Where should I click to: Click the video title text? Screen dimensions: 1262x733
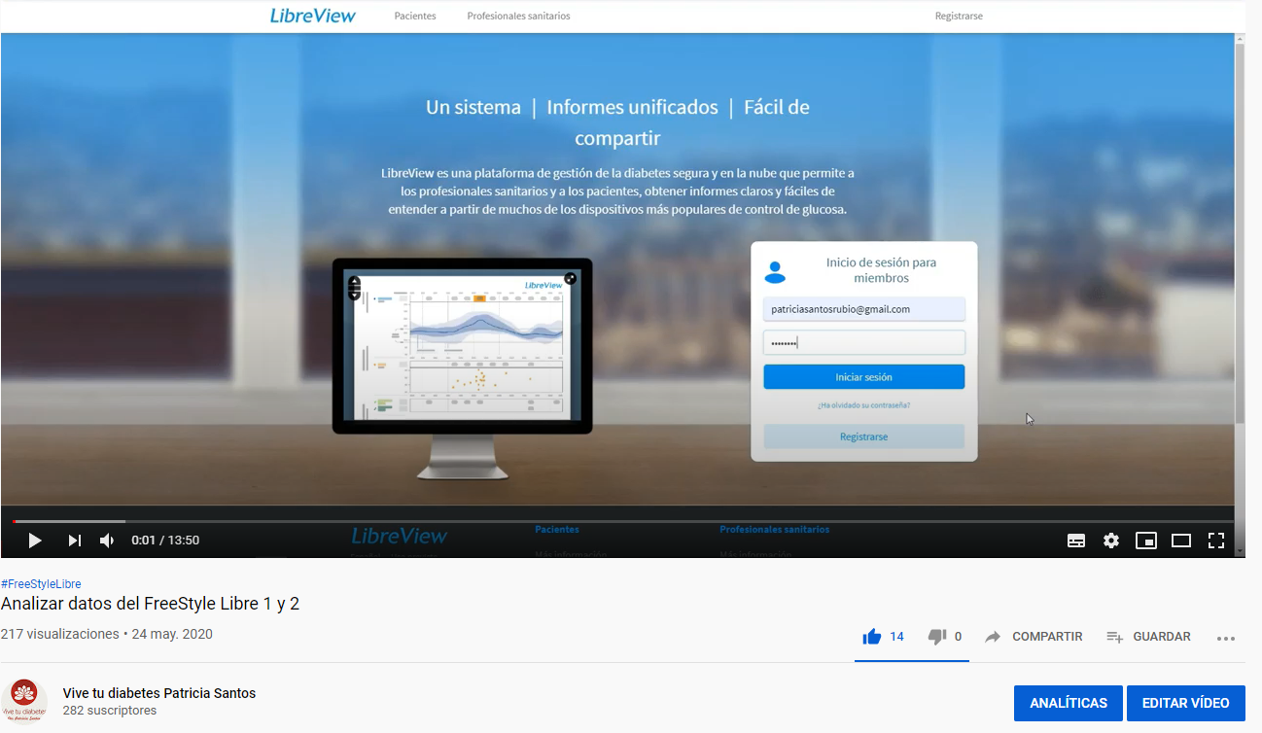[x=150, y=604]
